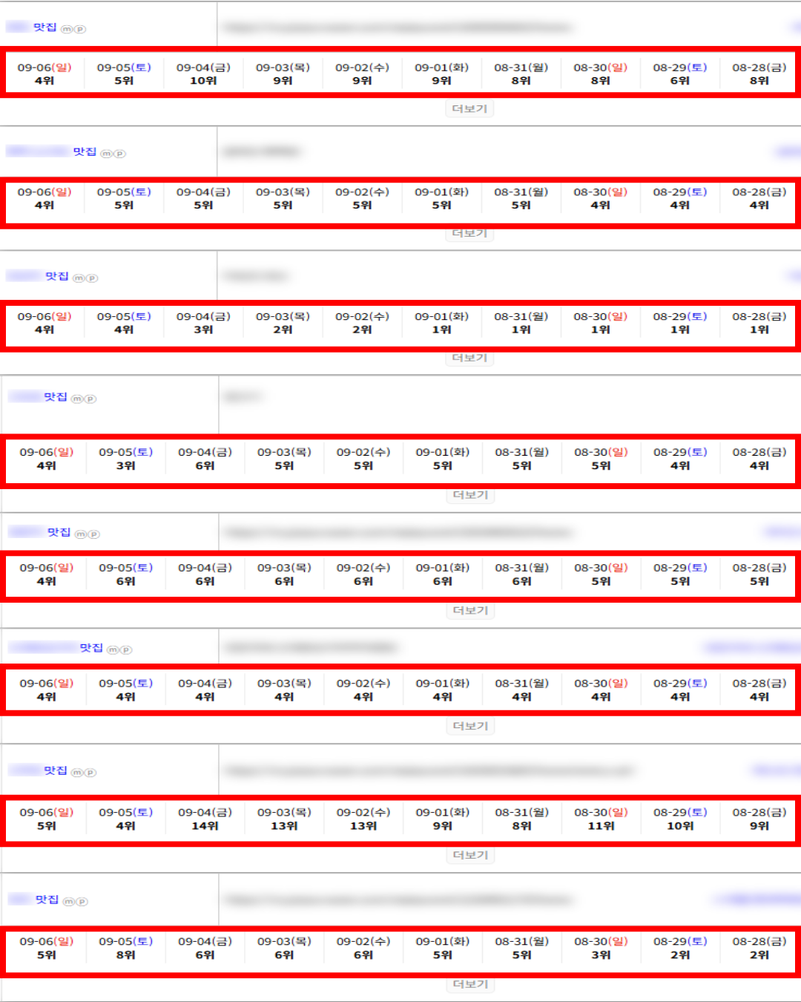Open the 'p' icon in the fifth 맛집 row

[94, 534]
